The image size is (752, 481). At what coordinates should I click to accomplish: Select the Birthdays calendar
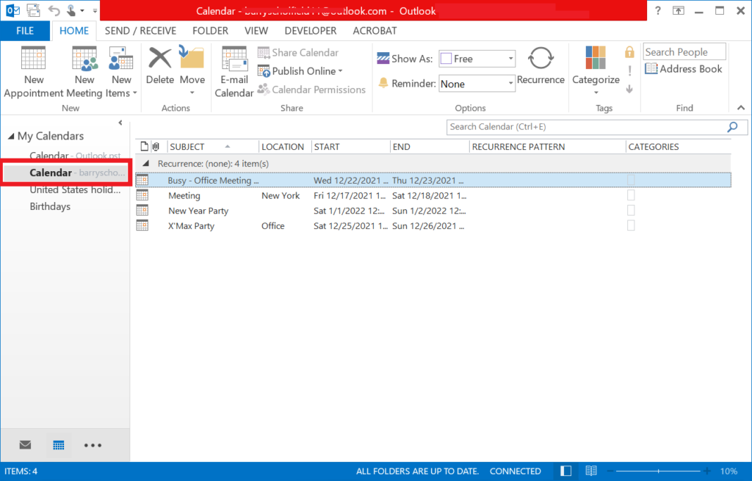coord(50,206)
